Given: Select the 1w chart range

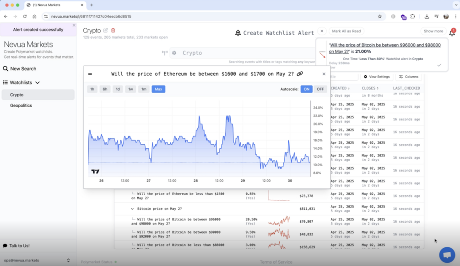Looking at the screenshot, I should pos(130,89).
